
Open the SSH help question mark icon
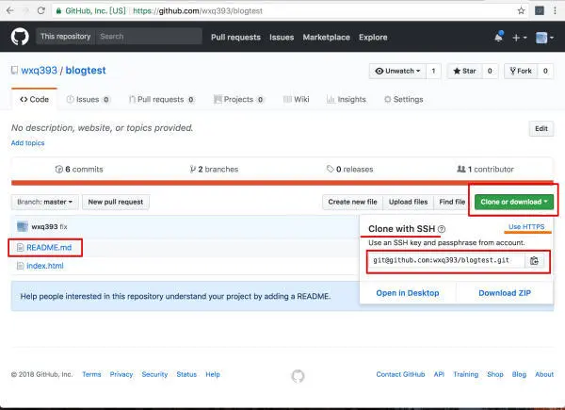coord(442,229)
